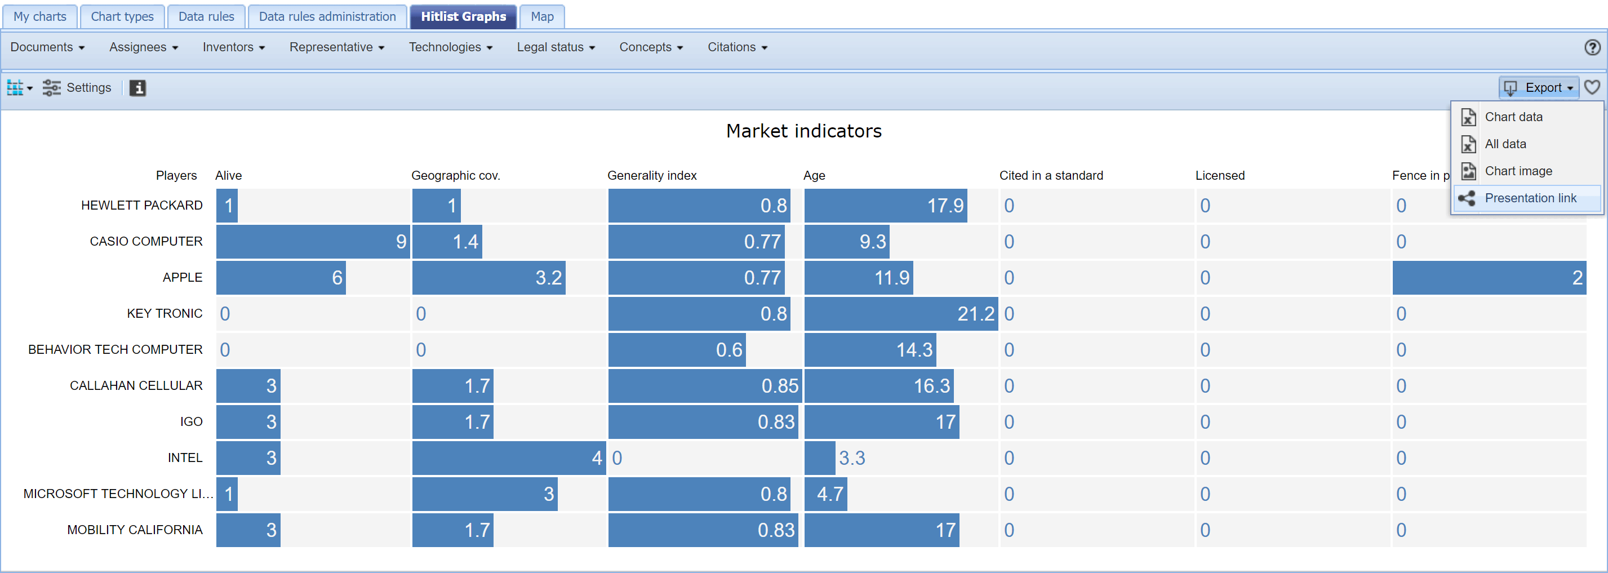
Task: Collapse the Export dropdown button
Action: [x=1539, y=88]
